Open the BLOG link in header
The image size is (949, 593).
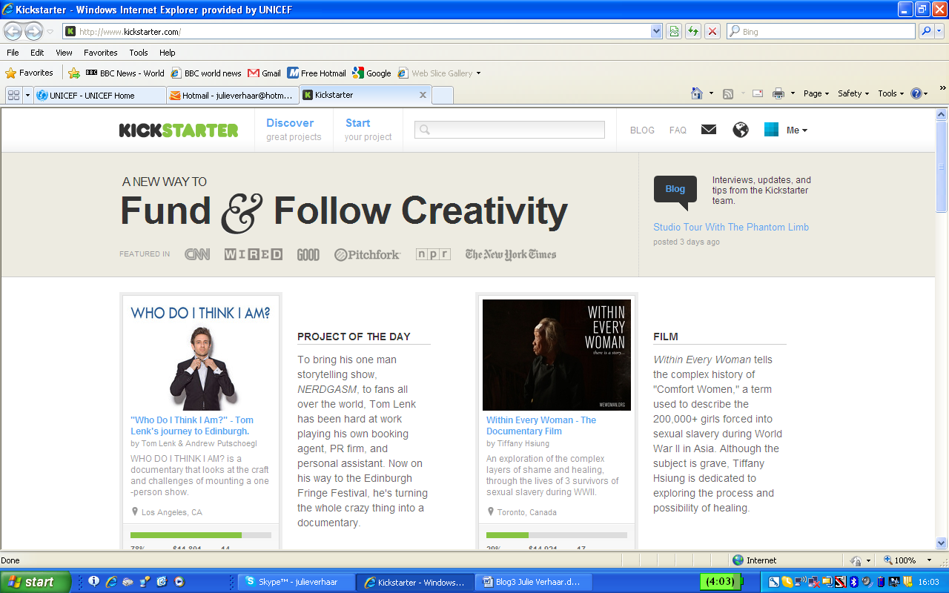642,130
